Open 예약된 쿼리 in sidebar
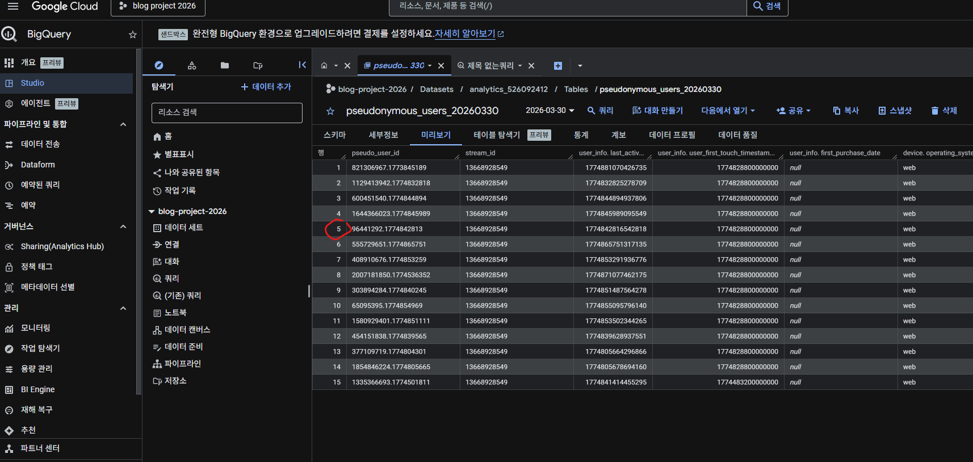This screenshot has height=462, width=973. point(40,185)
